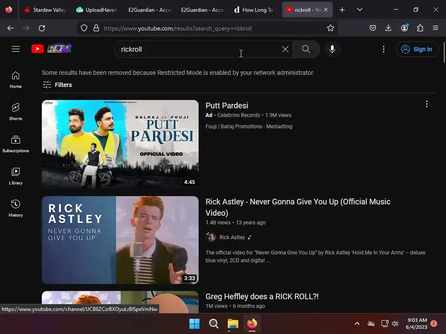Viewport: 446px width, 334px height.
Task: Play Rick Astley Never Gonna Give You Up thumbnail
Action: click(120, 240)
